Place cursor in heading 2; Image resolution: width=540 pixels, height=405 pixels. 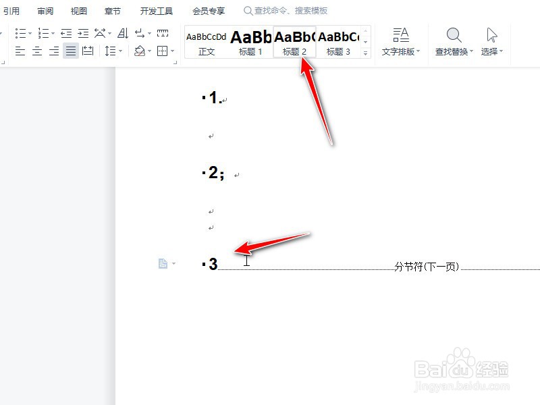(216, 173)
